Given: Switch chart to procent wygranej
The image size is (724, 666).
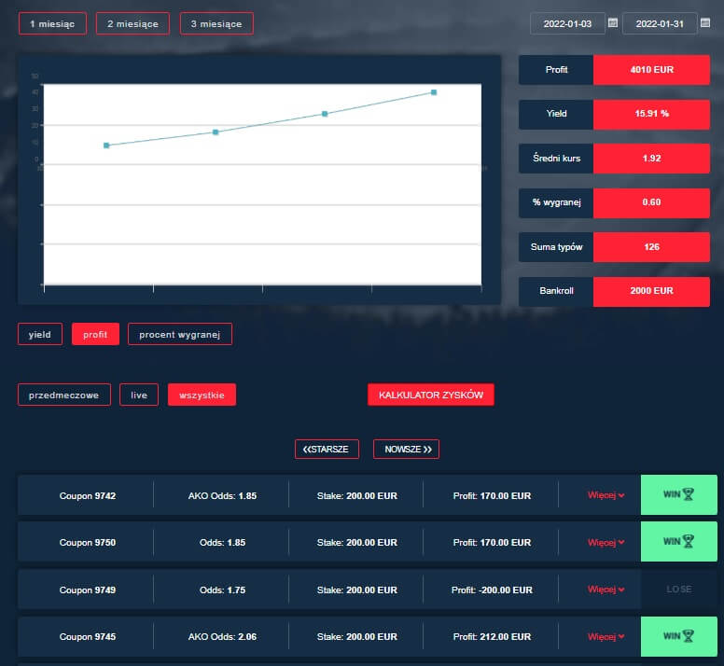Looking at the screenshot, I should 179,334.
